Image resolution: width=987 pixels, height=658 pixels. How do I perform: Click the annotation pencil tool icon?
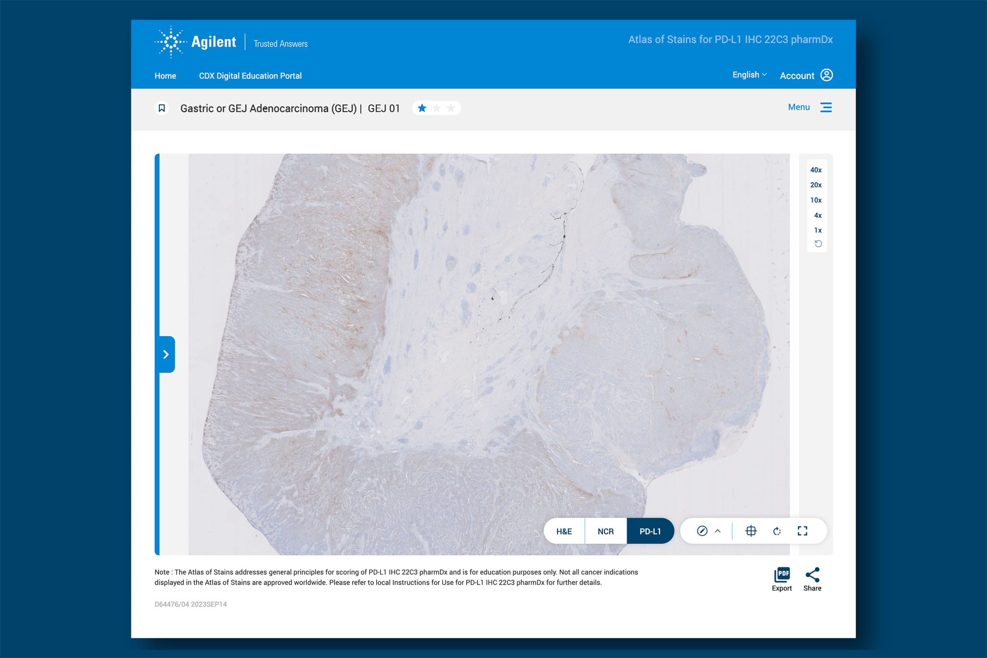(x=702, y=531)
